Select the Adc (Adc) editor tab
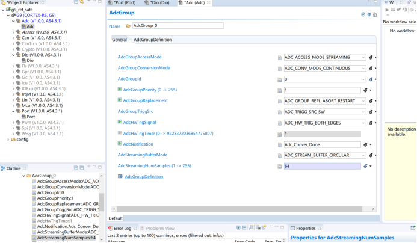 pos(194,2)
